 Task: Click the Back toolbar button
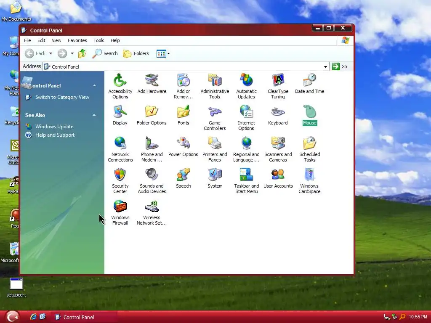(35, 53)
